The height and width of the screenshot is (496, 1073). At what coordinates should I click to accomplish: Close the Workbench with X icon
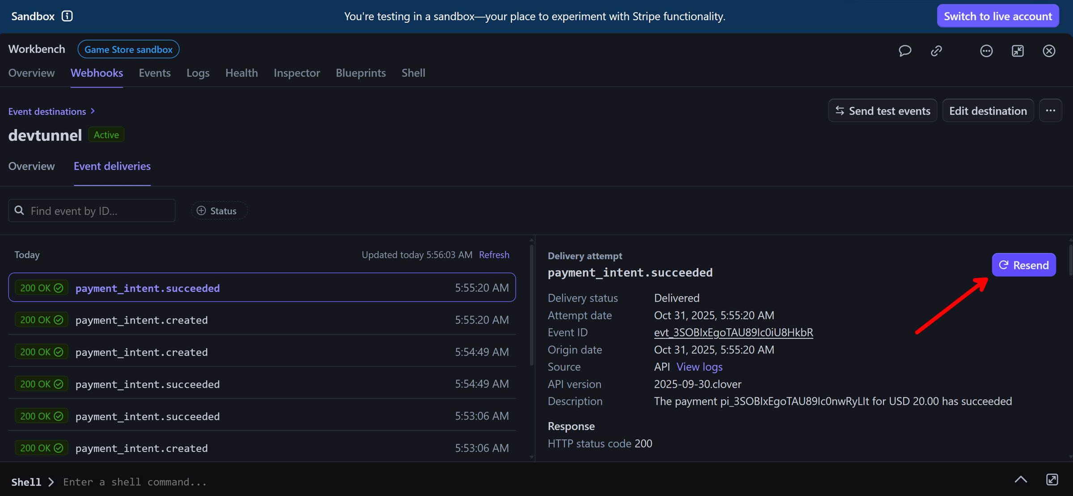pyautogui.click(x=1049, y=50)
